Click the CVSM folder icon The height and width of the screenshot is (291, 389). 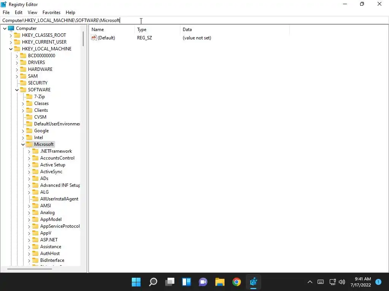(x=29, y=117)
